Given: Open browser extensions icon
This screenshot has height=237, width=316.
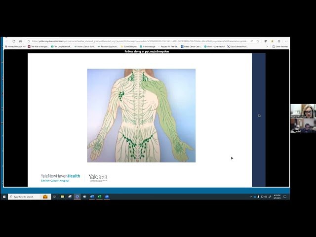Looking at the screenshot, I should click(279, 41).
